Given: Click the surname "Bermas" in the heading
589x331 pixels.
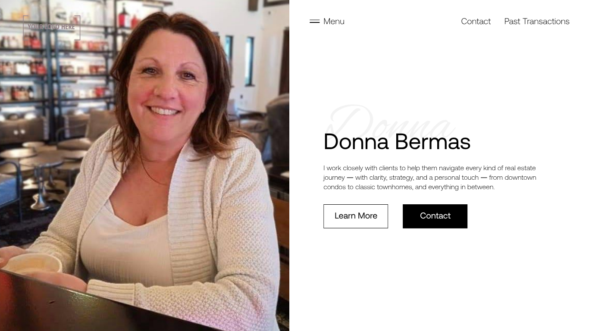Looking at the screenshot, I should (x=432, y=142).
